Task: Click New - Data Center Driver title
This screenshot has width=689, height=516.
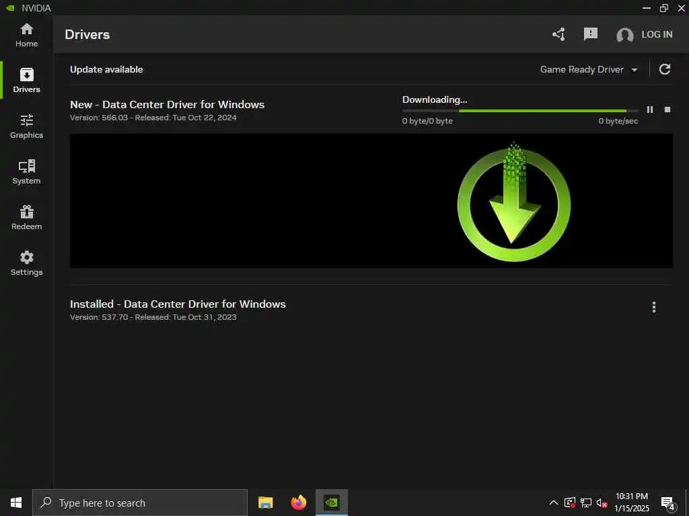Action: tap(167, 104)
